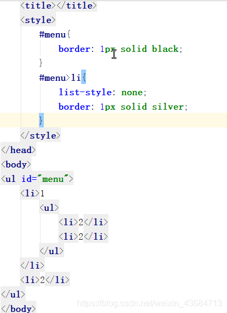Click the closing </head> tag

(19, 150)
